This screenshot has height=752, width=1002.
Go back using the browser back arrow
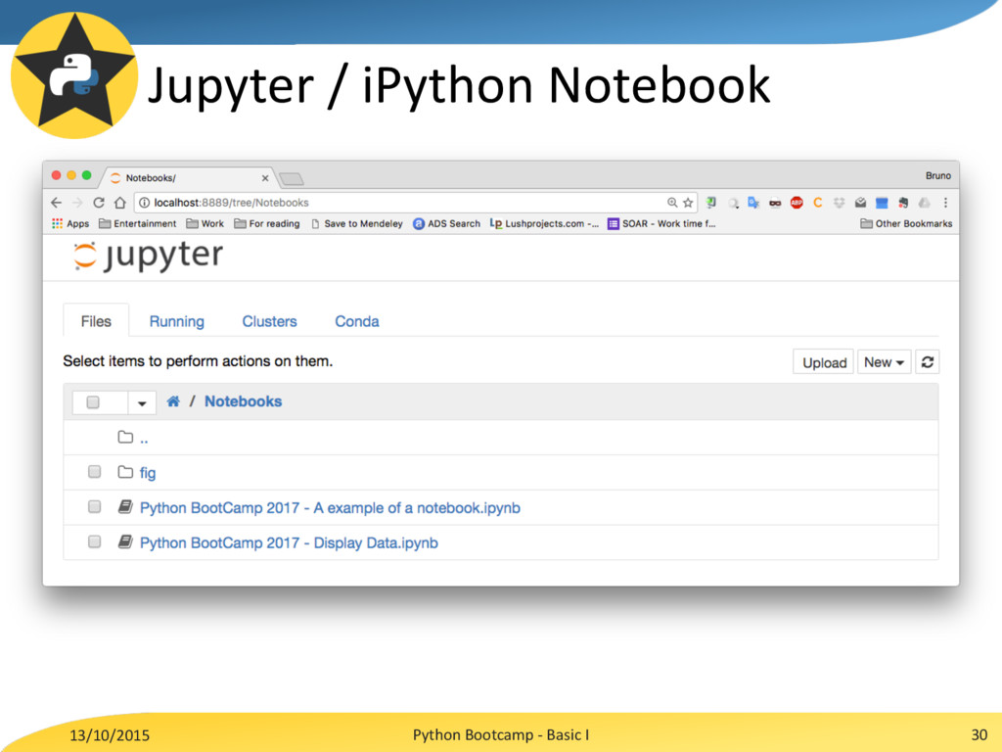tap(56, 203)
